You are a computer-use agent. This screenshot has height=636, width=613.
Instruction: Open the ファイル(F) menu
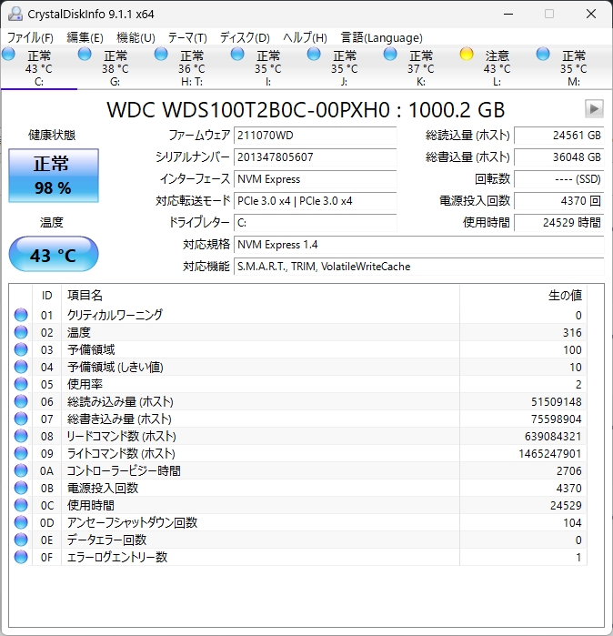(30, 37)
